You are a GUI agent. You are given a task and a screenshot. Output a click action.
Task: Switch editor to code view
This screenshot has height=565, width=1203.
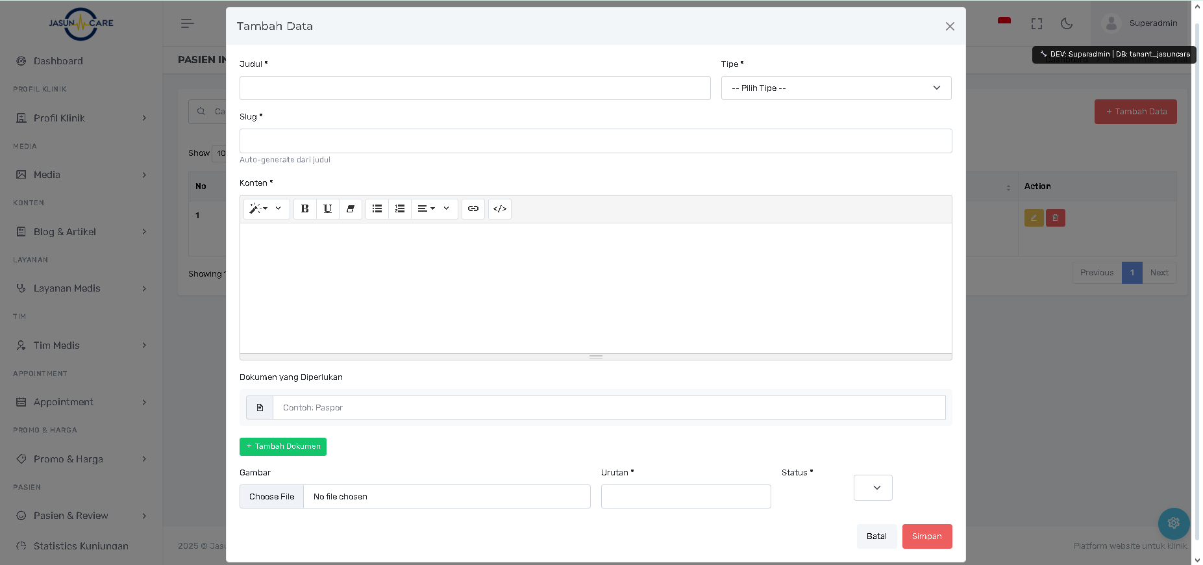[500, 209]
